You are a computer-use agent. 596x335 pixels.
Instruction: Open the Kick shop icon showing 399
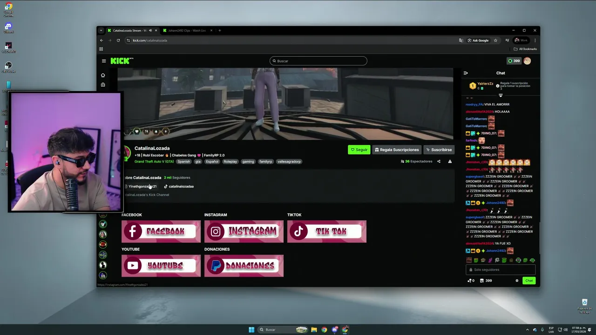(x=486, y=281)
